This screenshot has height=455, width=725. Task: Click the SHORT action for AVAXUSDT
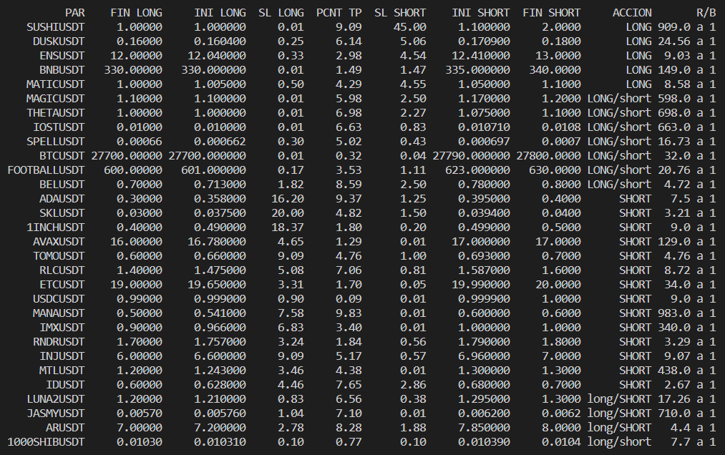point(636,242)
